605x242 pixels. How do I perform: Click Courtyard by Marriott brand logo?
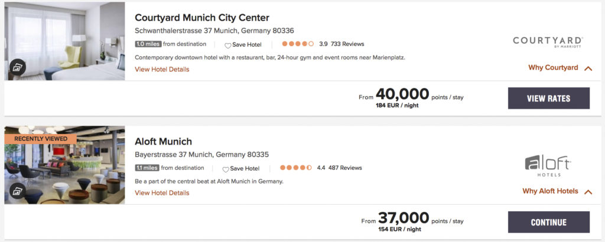[547, 42]
